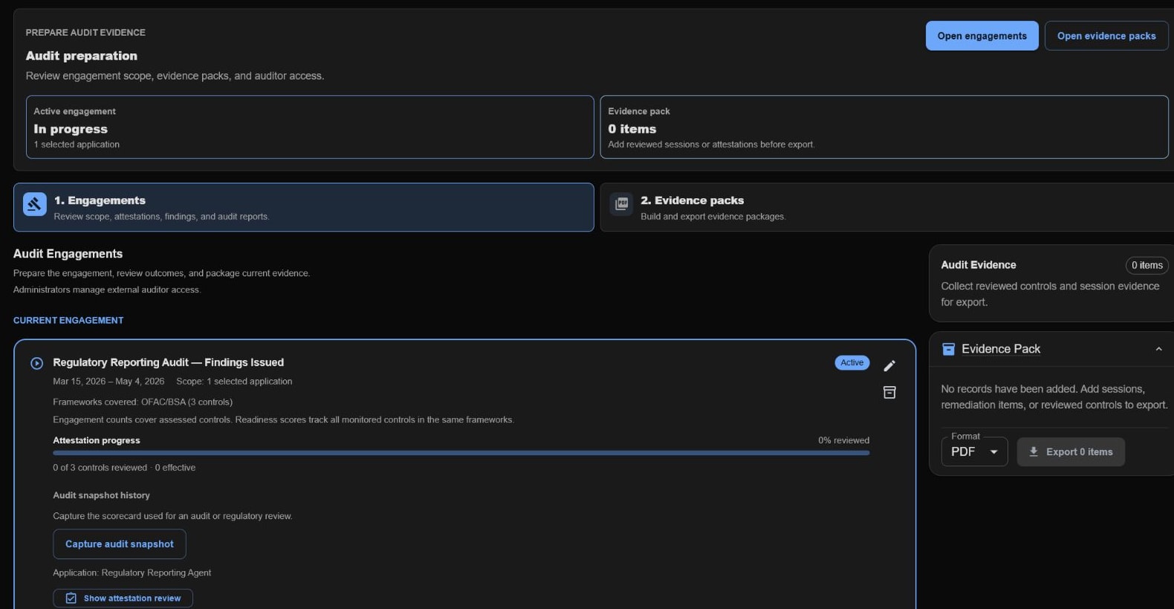Edit the Regulatory Reporting Audit engagement
Viewport: 1174px width, 609px height.
[x=889, y=365]
